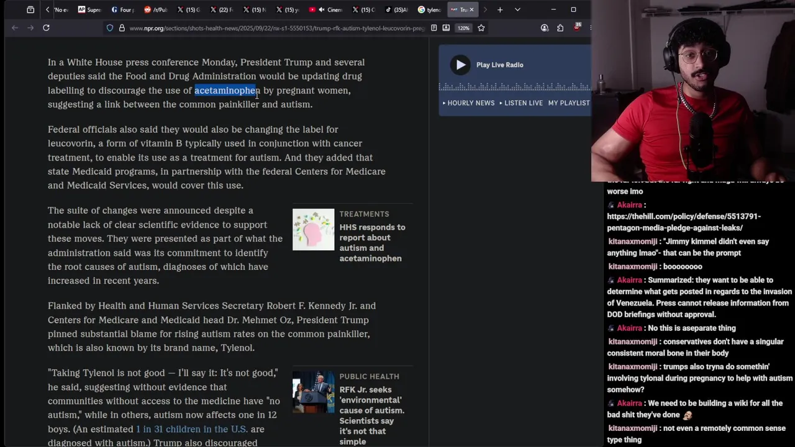
Task: Click the tab strip scroll-right arrow
Action: (485, 9)
